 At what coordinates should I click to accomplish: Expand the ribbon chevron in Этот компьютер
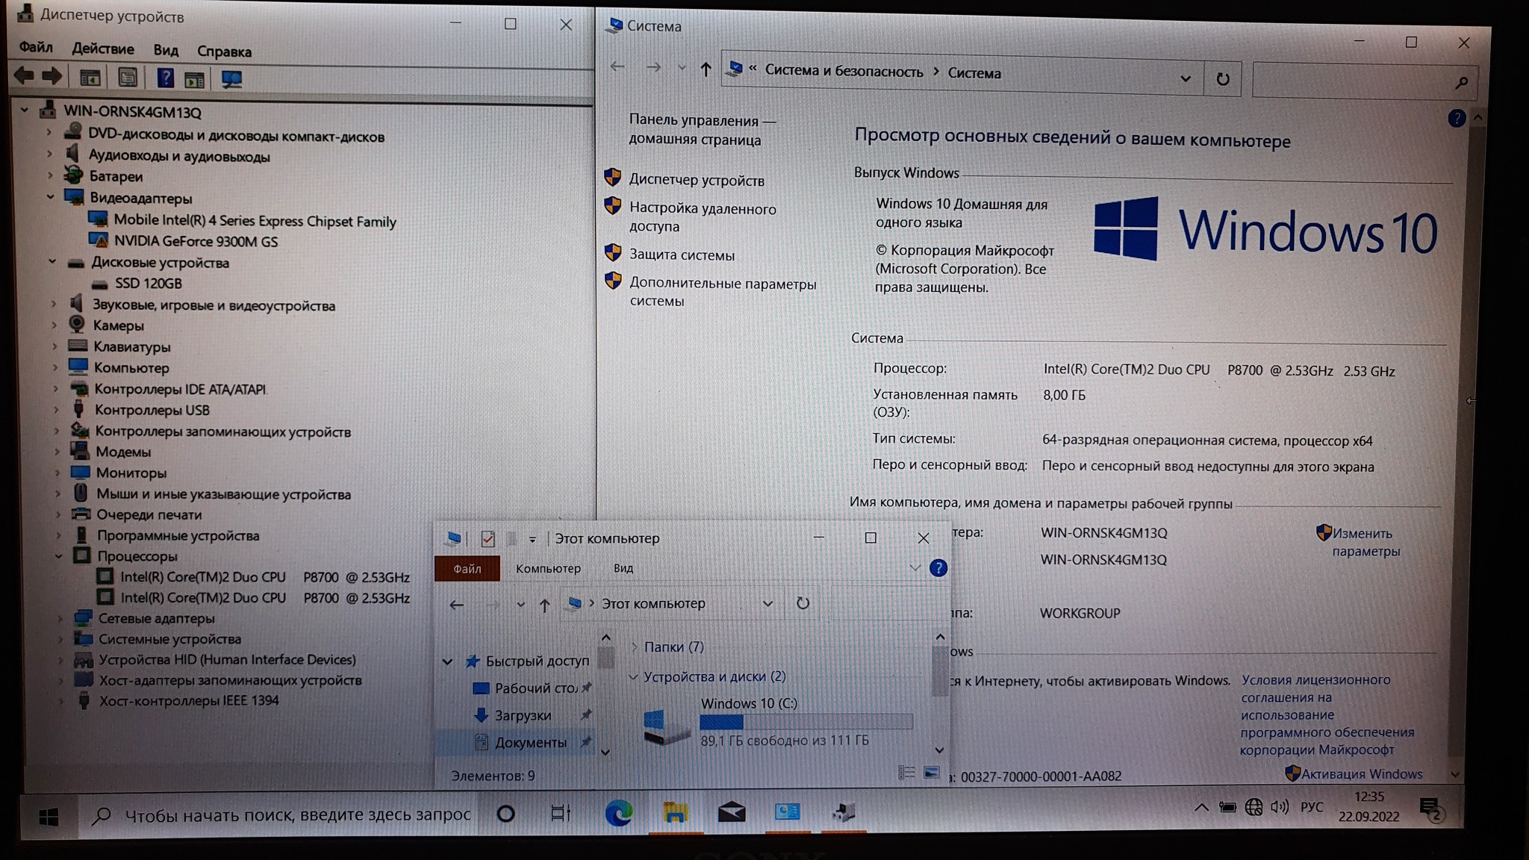tap(915, 568)
